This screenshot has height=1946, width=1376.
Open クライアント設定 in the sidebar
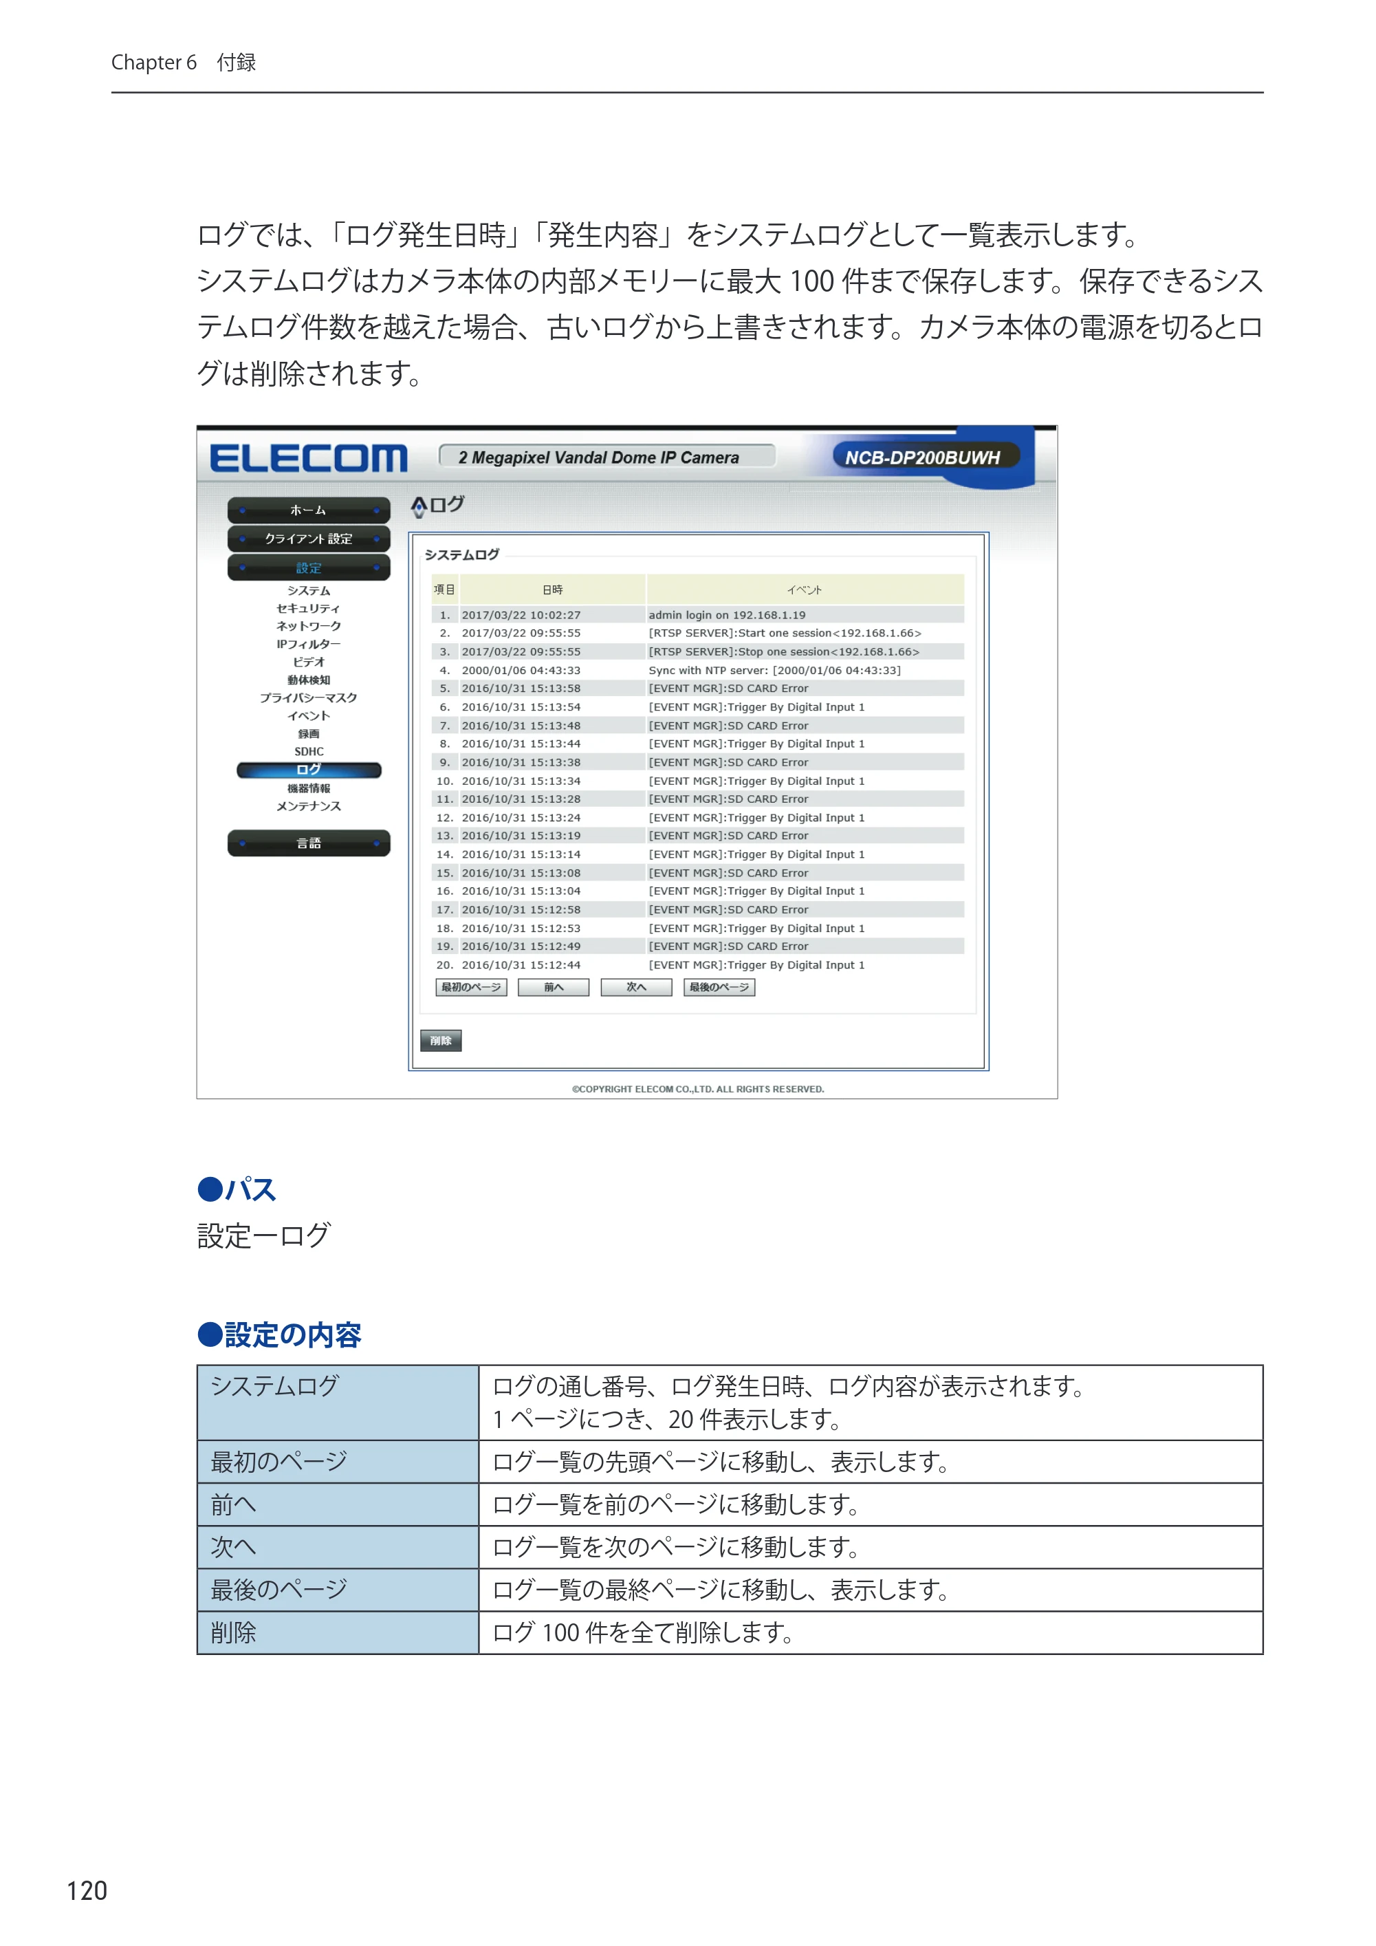point(308,539)
